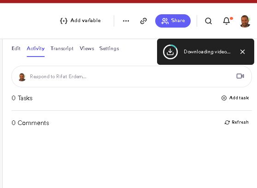Click the download progress circle icon
Viewport: 257px width, 188px height.
pos(170,52)
